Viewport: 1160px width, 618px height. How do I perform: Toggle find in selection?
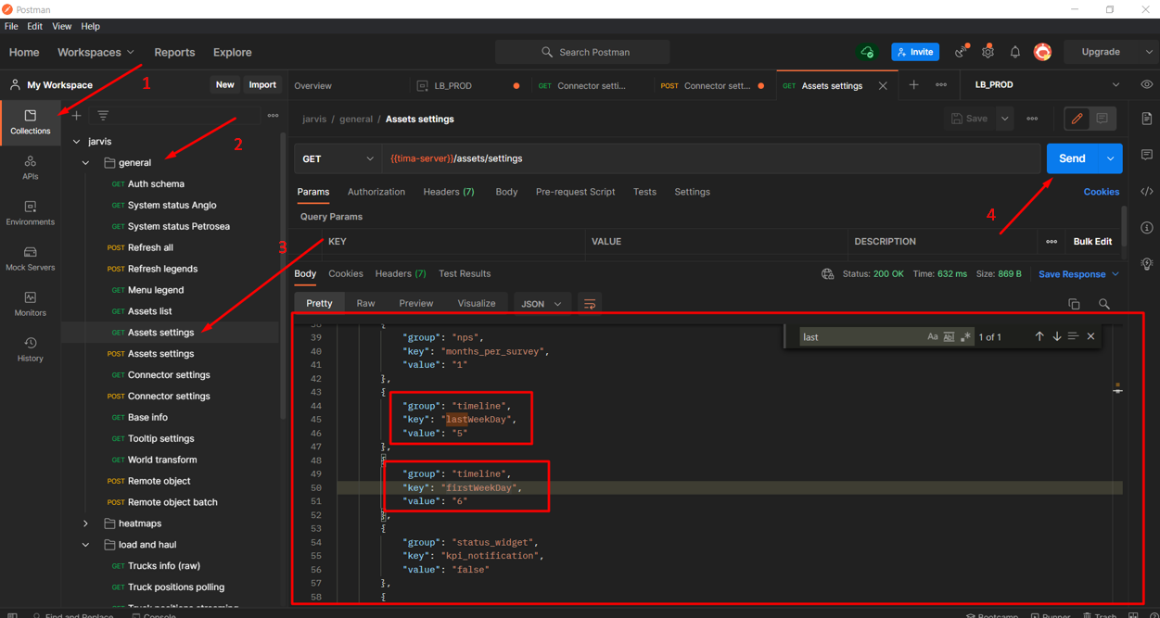[x=1073, y=336]
